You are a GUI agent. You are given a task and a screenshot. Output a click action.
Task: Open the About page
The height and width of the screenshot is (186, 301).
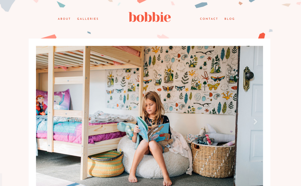click(64, 19)
